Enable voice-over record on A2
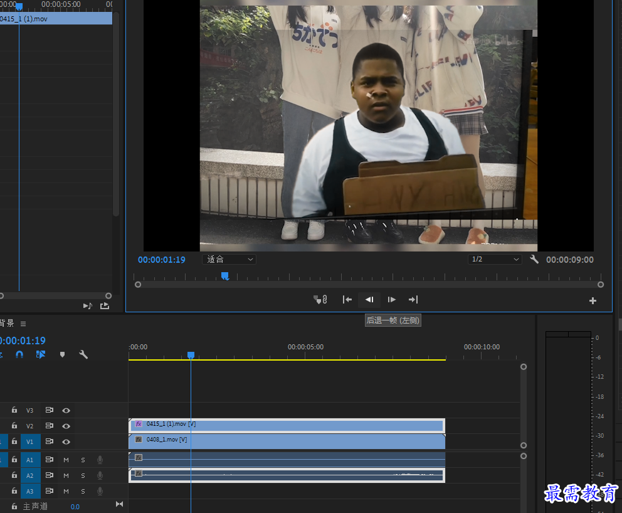The image size is (622, 513). pos(100,475)
